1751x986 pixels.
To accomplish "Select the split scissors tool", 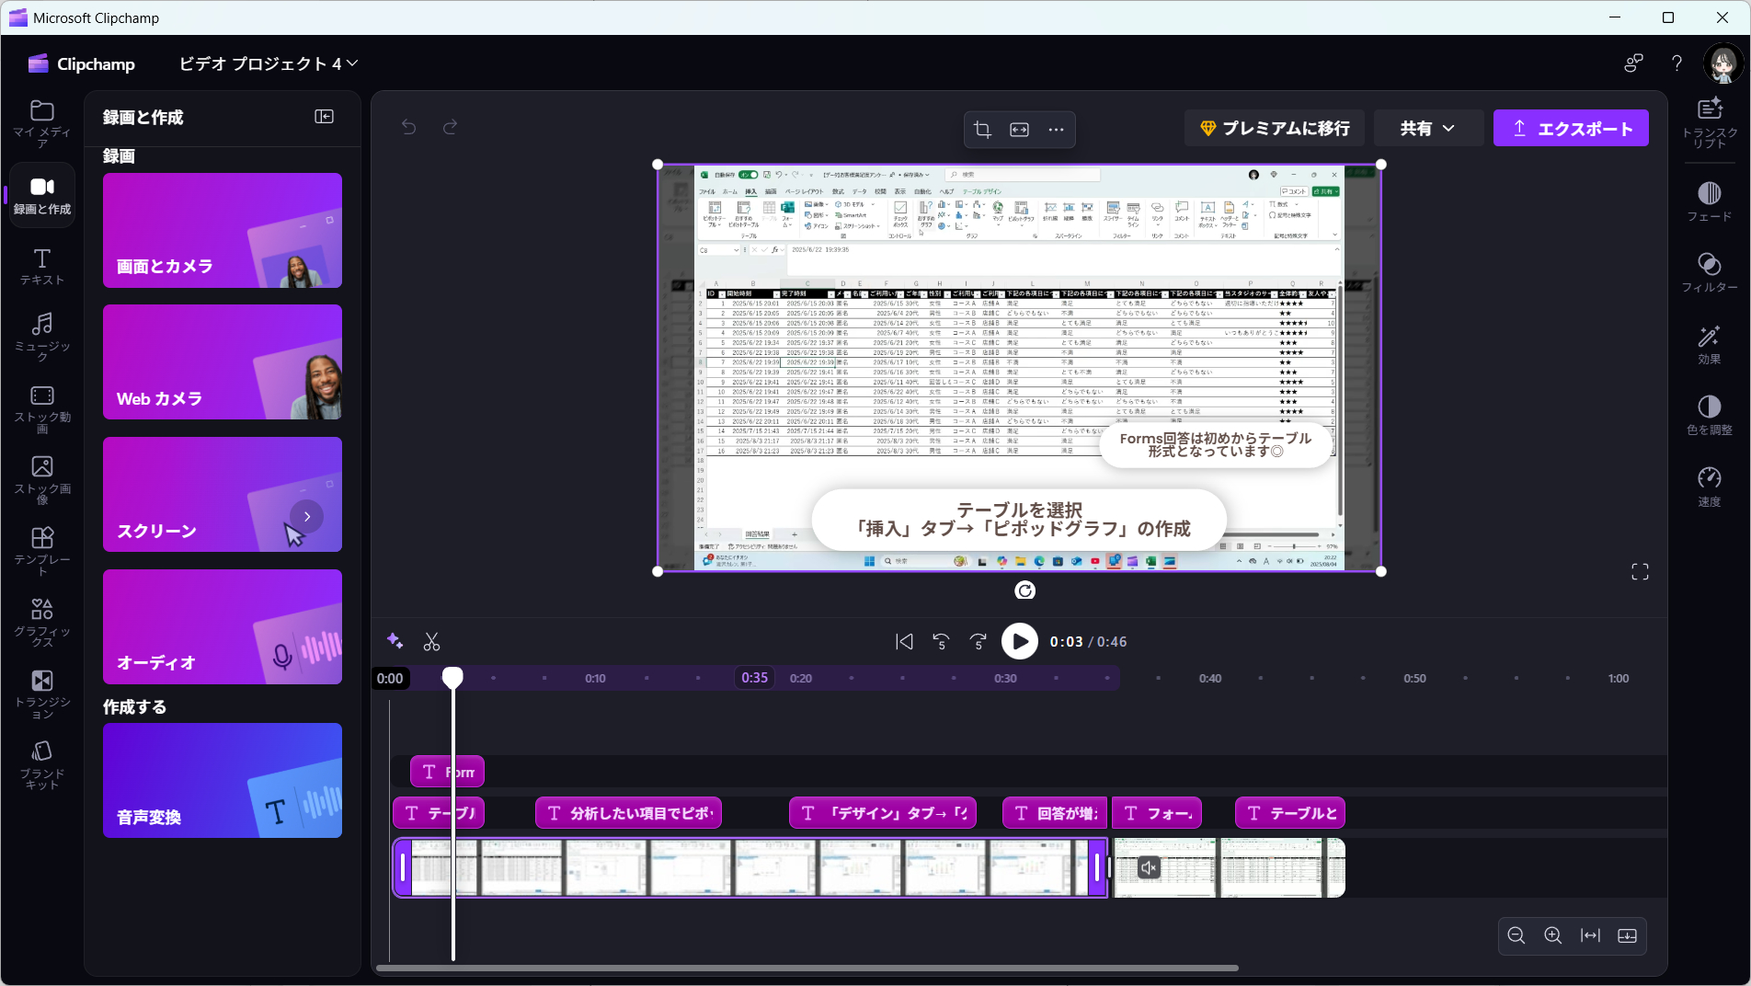I will tap(431, 642).
